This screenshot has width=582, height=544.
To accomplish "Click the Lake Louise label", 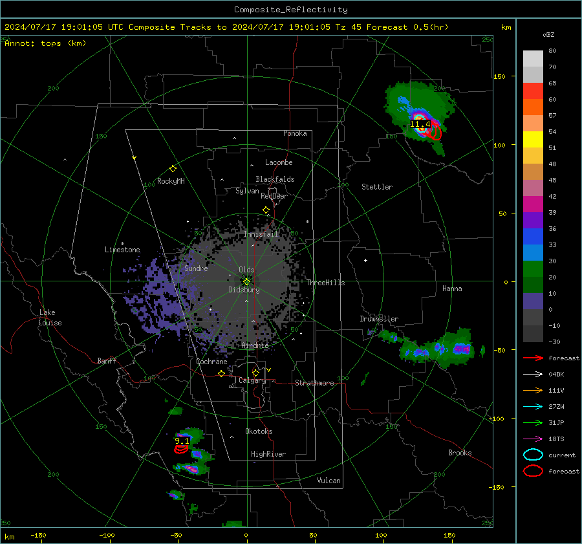I will point(50,318).
